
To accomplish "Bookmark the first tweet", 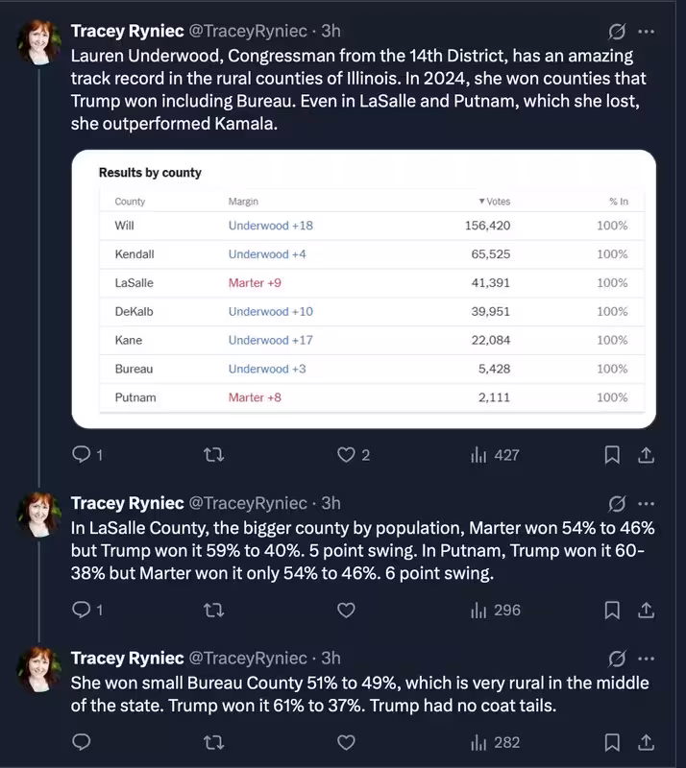I will (x=612, y=455).
